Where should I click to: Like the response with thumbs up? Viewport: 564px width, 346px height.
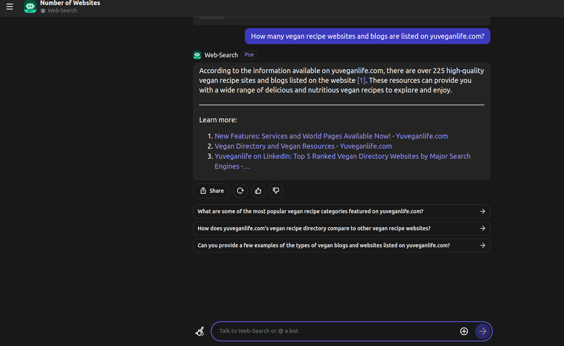(x=258, y=191)
